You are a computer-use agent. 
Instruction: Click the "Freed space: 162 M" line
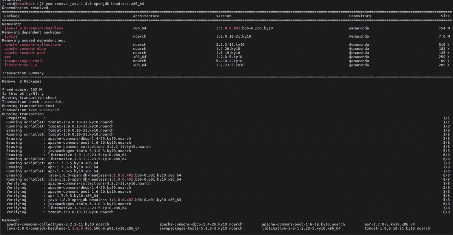22,89
